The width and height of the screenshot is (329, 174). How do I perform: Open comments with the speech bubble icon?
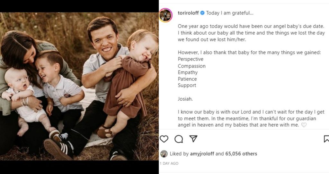179,139
